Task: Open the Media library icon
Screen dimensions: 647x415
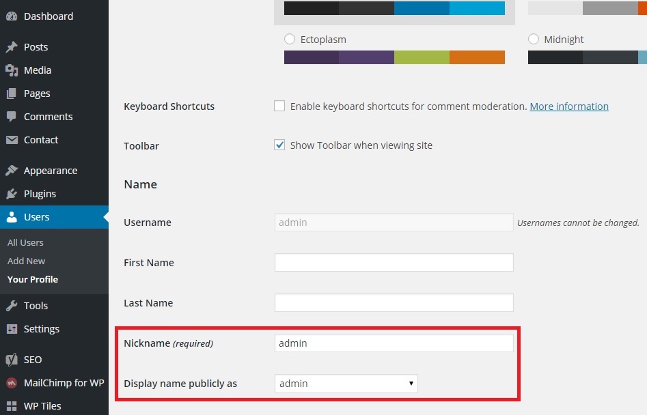Action: 11,70
